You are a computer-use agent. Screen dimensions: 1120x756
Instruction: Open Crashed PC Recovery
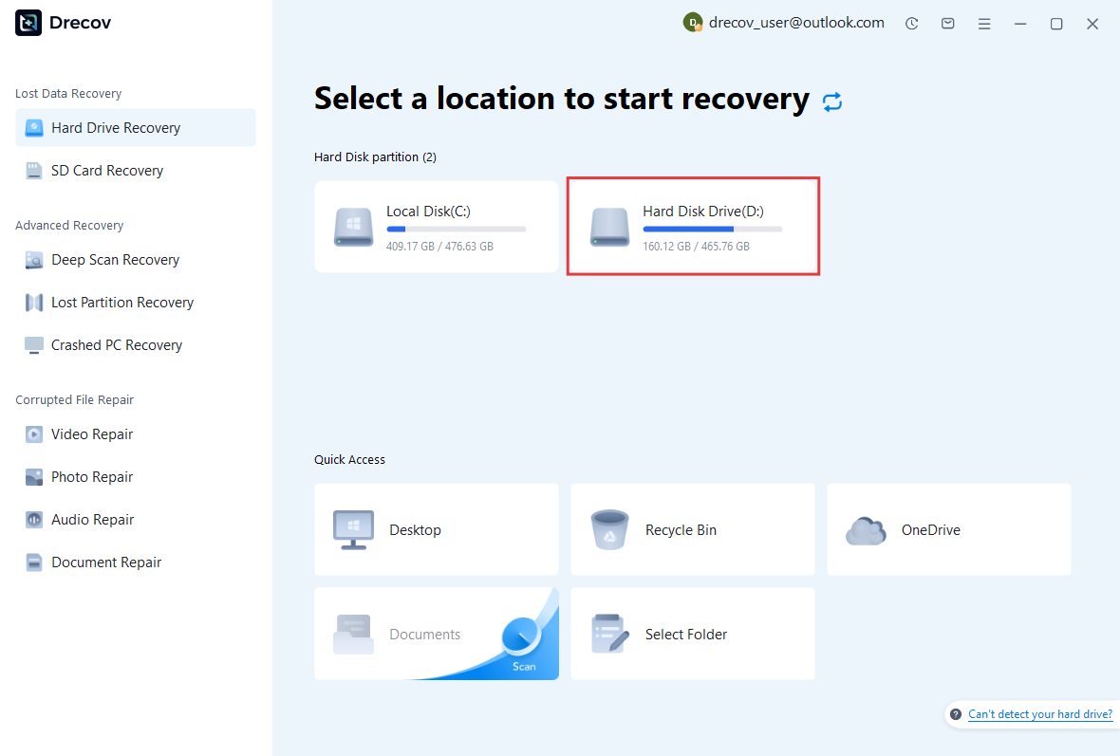pos(117,344)
